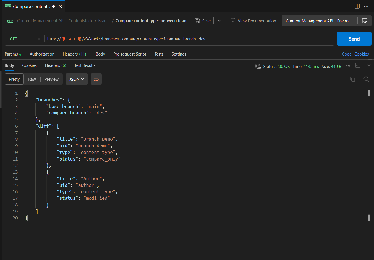This screenshot has width=374, height=260.
Task: Click the HTTP icon on the request tab
Action: coord(8,6)
